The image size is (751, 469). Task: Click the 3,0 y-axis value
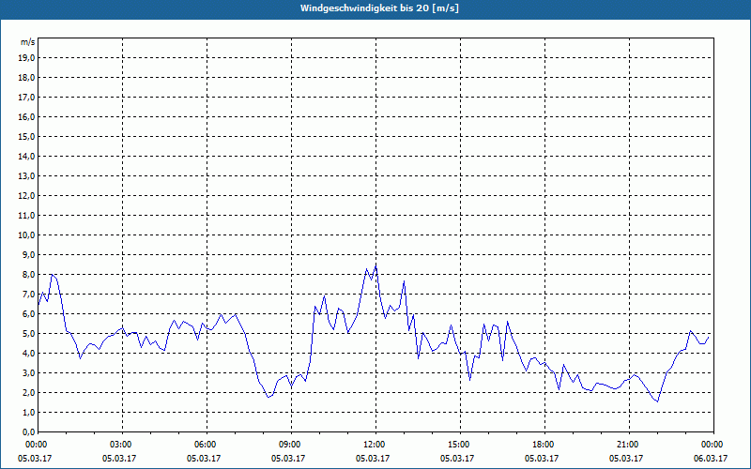(x=28, y=372)
